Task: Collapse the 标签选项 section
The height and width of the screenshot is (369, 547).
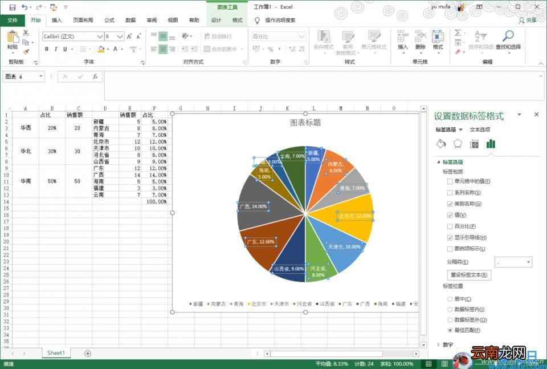Action: click(439, 162)
